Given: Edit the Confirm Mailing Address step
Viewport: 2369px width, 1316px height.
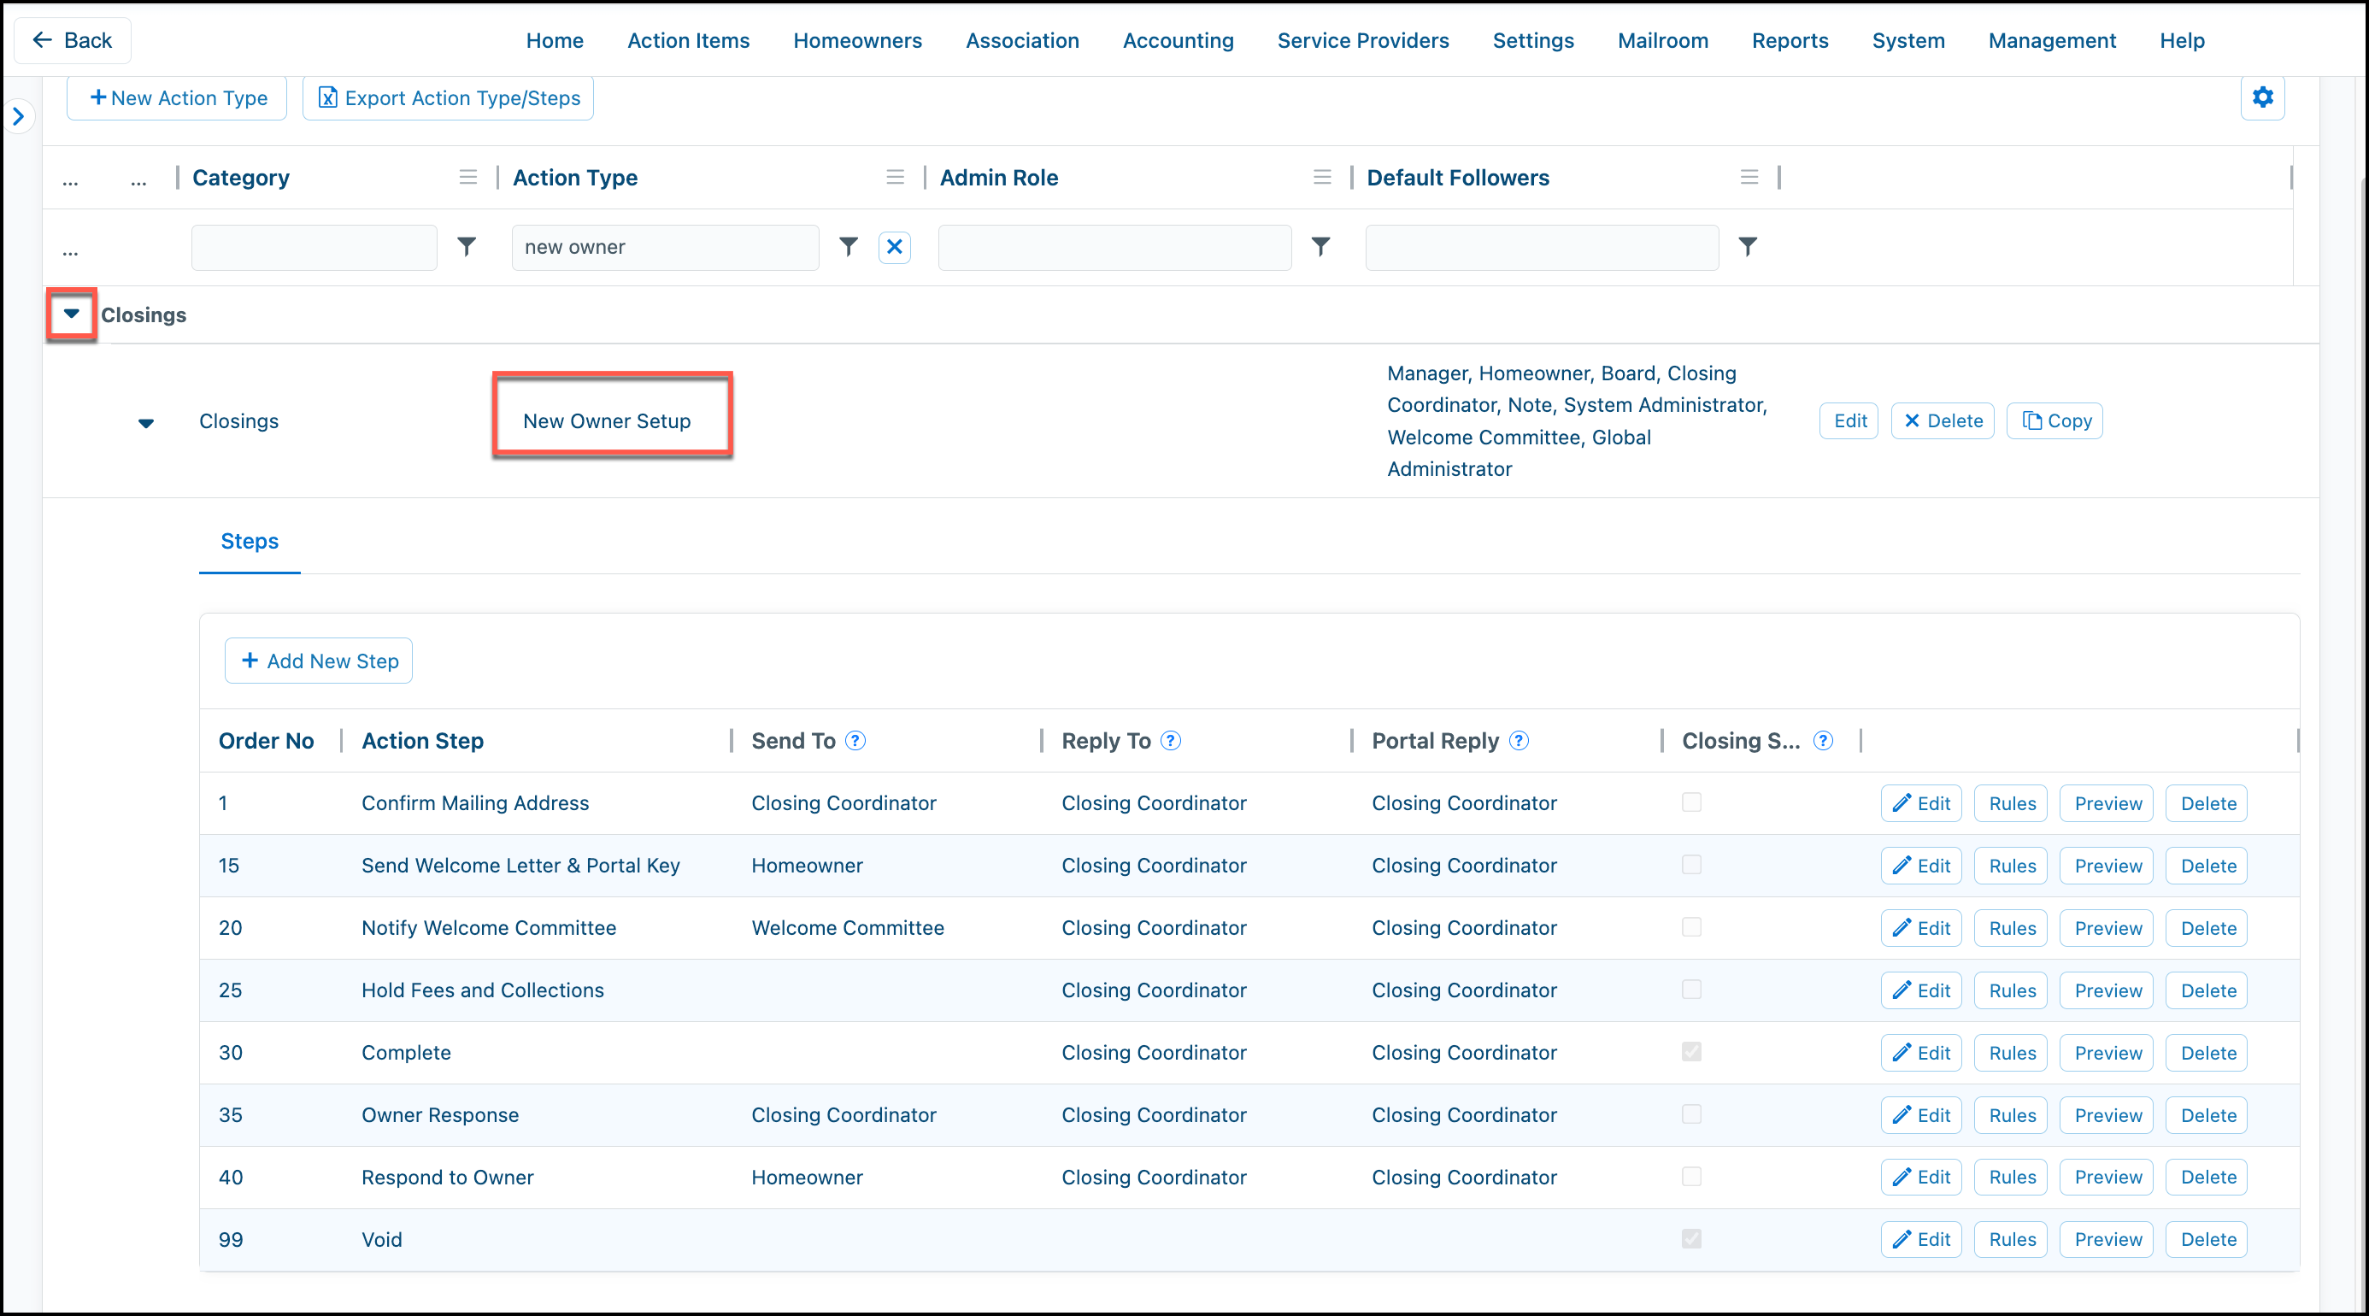Looking at the screenshot, I should pos(1920,804).
